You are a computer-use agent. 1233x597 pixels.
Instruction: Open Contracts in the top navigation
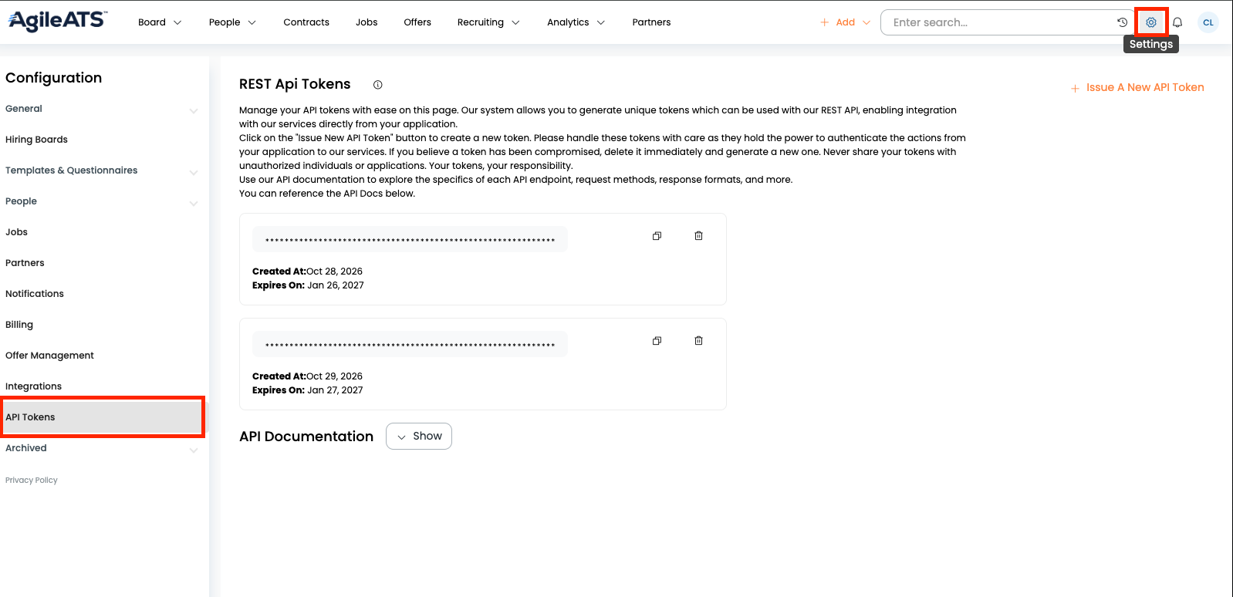click(306, 22)
